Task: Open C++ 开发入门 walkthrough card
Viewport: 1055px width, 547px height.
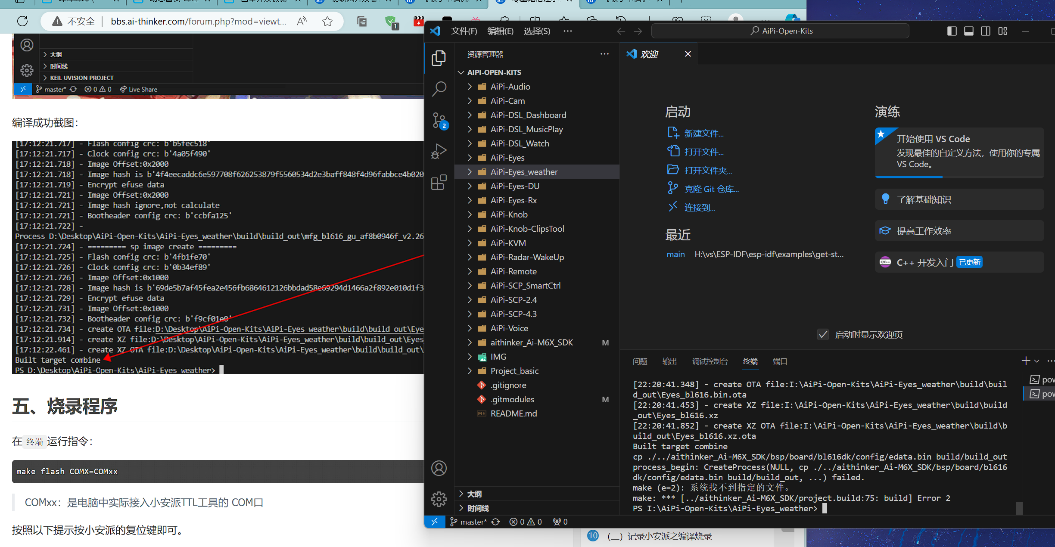Action: coord(959,262)
